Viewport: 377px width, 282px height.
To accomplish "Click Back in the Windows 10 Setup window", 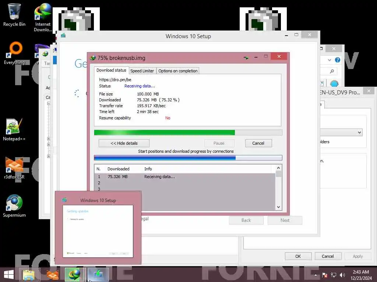I will tap(246, 220).
